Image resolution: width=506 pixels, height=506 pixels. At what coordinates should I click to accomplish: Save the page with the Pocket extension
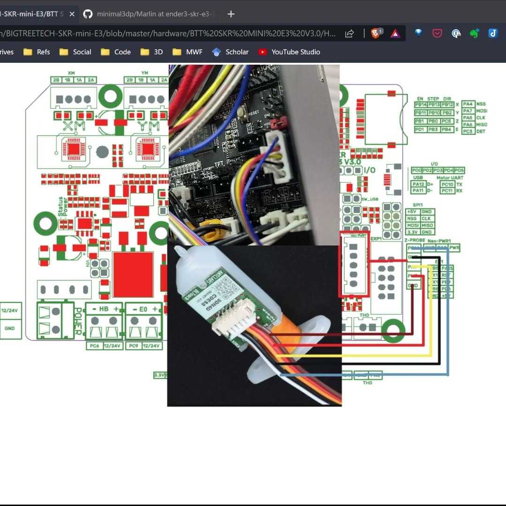(x=437, y=33)
